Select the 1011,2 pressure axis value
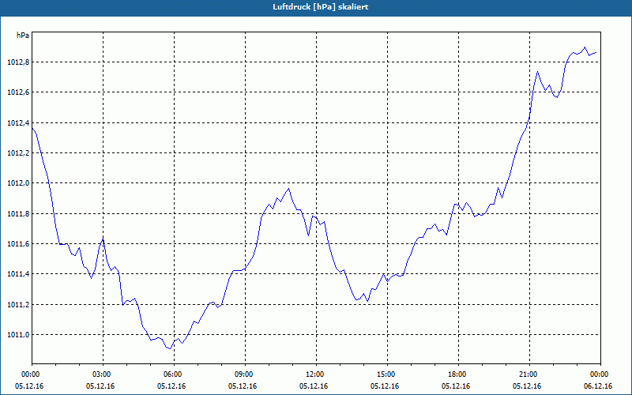This screenshot has height=395, width=632. coord(17,305)
